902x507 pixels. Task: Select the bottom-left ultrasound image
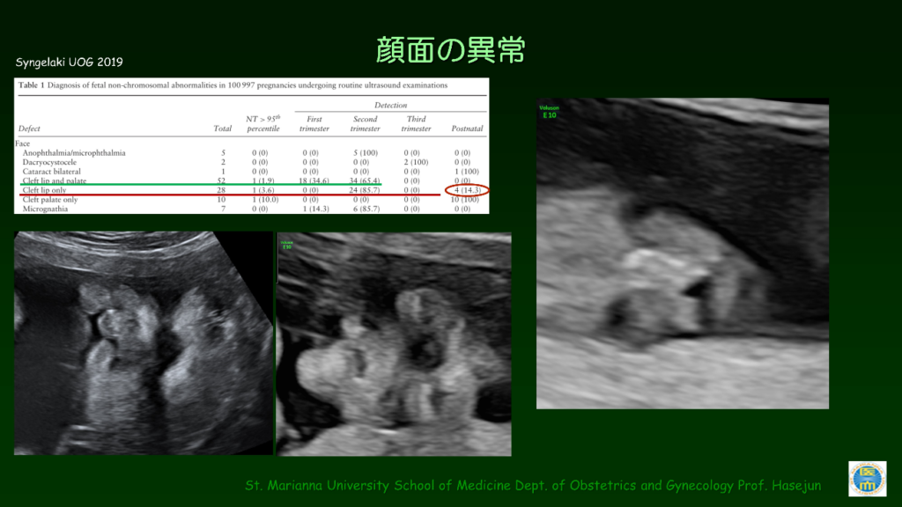(144, 343)
